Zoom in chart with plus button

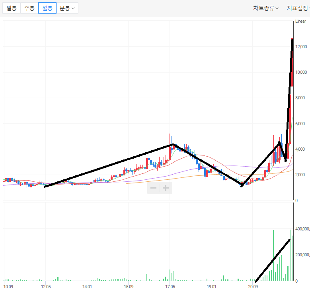click(x=166, y=188)
